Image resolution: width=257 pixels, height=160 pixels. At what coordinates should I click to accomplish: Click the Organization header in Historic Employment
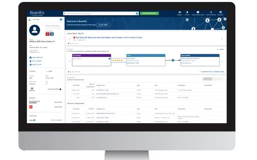(x=101, y=109)
